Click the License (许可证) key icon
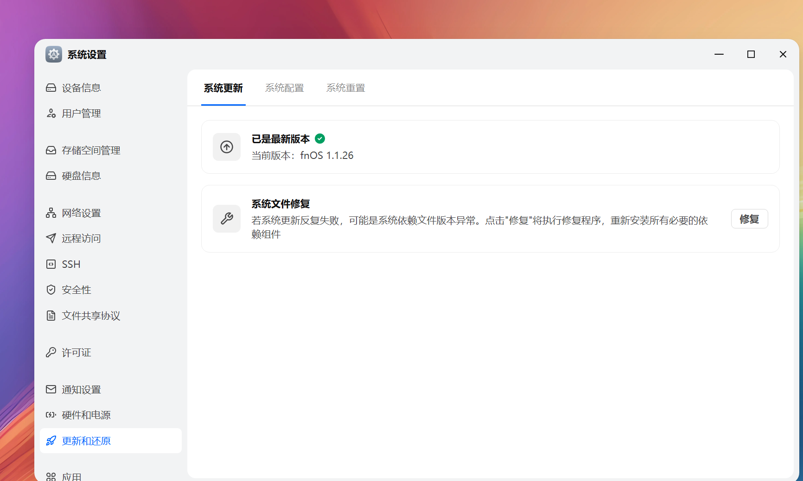Screen dimensions: 803x481 click(51, 353)
